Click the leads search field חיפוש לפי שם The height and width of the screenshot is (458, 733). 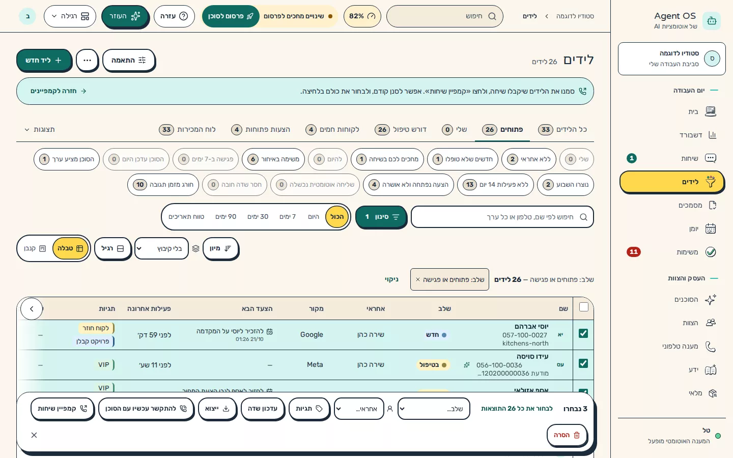tap(502, 217)
